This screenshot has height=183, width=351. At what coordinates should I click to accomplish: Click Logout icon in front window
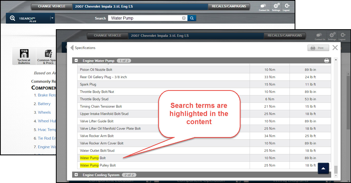342,36
